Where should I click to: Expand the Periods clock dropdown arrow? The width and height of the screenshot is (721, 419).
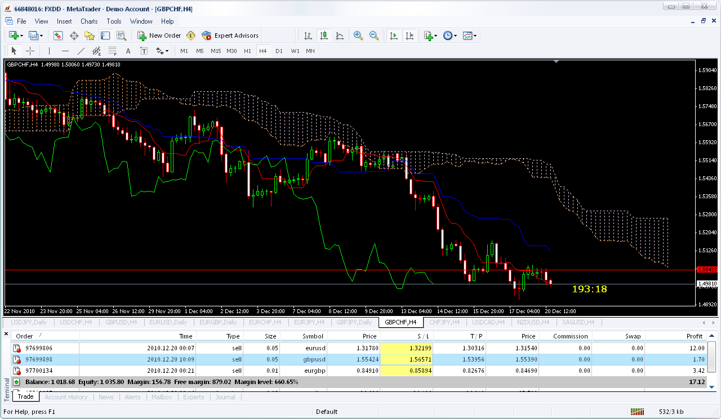click(455, 35)
